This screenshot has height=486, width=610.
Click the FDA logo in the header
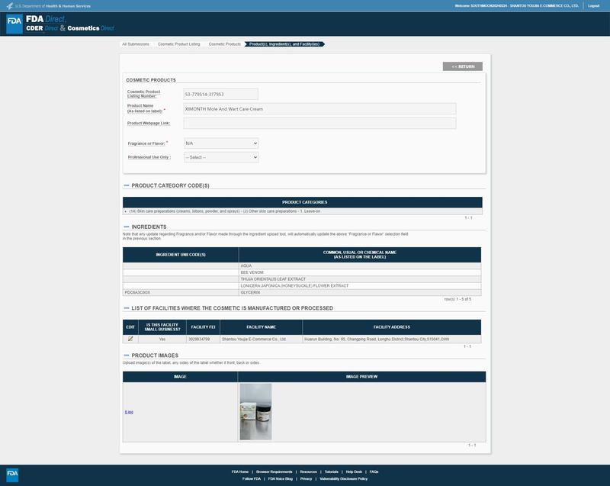[x=14, y=24]
